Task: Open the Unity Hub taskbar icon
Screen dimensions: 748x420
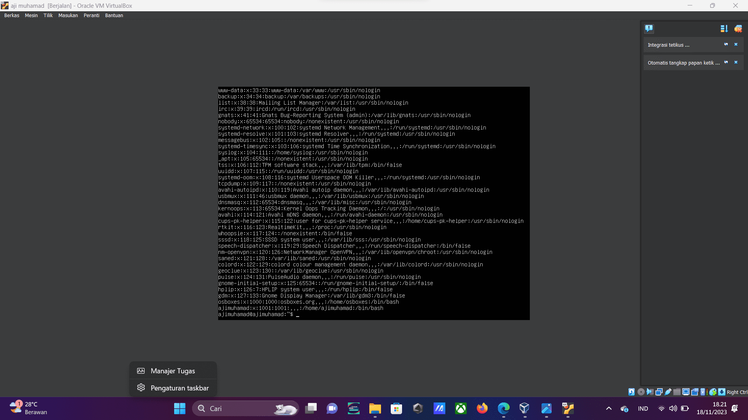Action: click(x=418, y=408)
